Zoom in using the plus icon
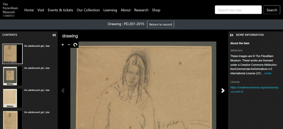 [x=63, y=45]
